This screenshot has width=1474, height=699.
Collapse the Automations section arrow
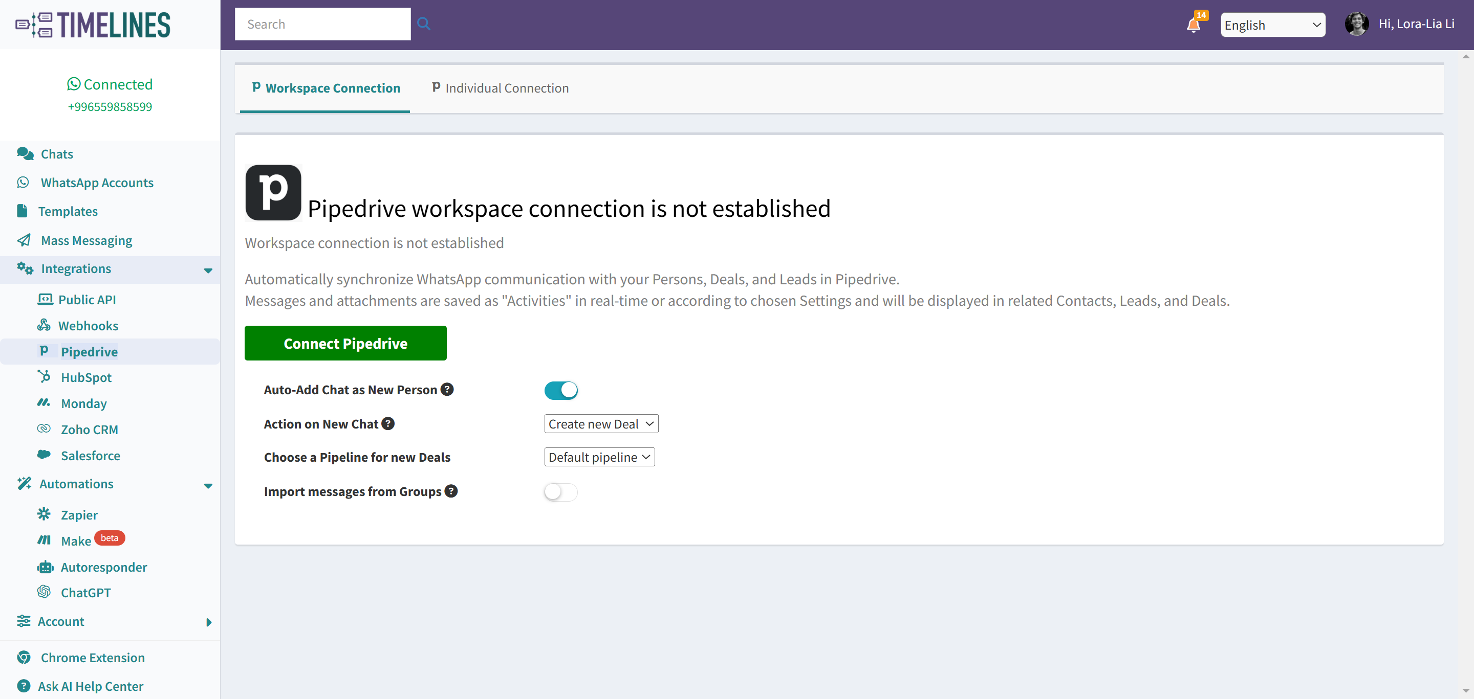point(208,486)
